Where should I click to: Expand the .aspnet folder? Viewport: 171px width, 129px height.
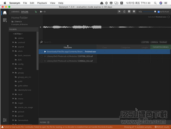click(13, 47)
